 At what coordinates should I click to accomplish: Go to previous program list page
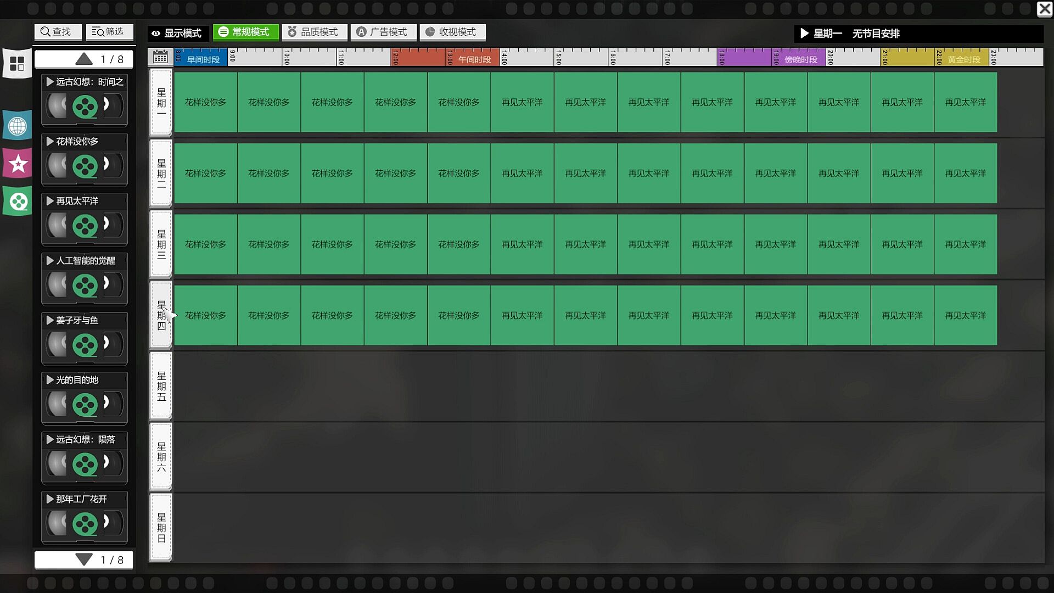coord(84,59)
